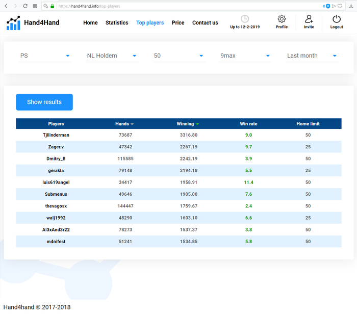
Task: Open the Statistics menu item
Action: pyautogui.click(x=117, y=23)
